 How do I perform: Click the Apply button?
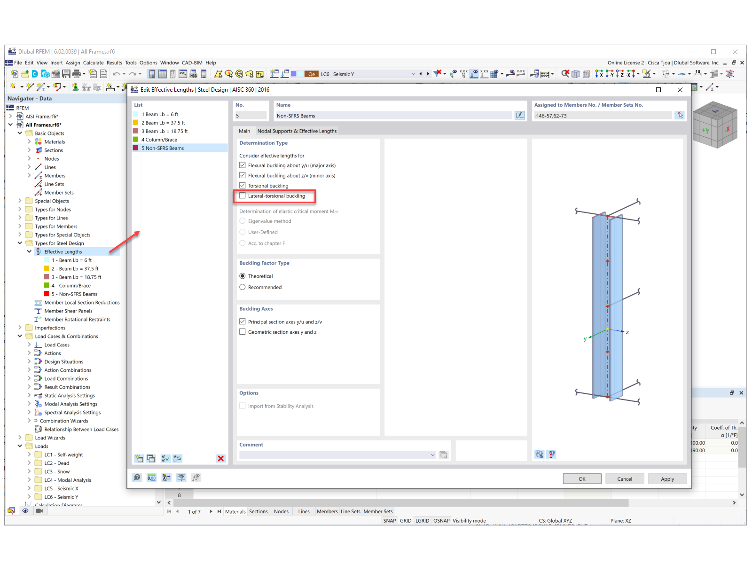667,478
